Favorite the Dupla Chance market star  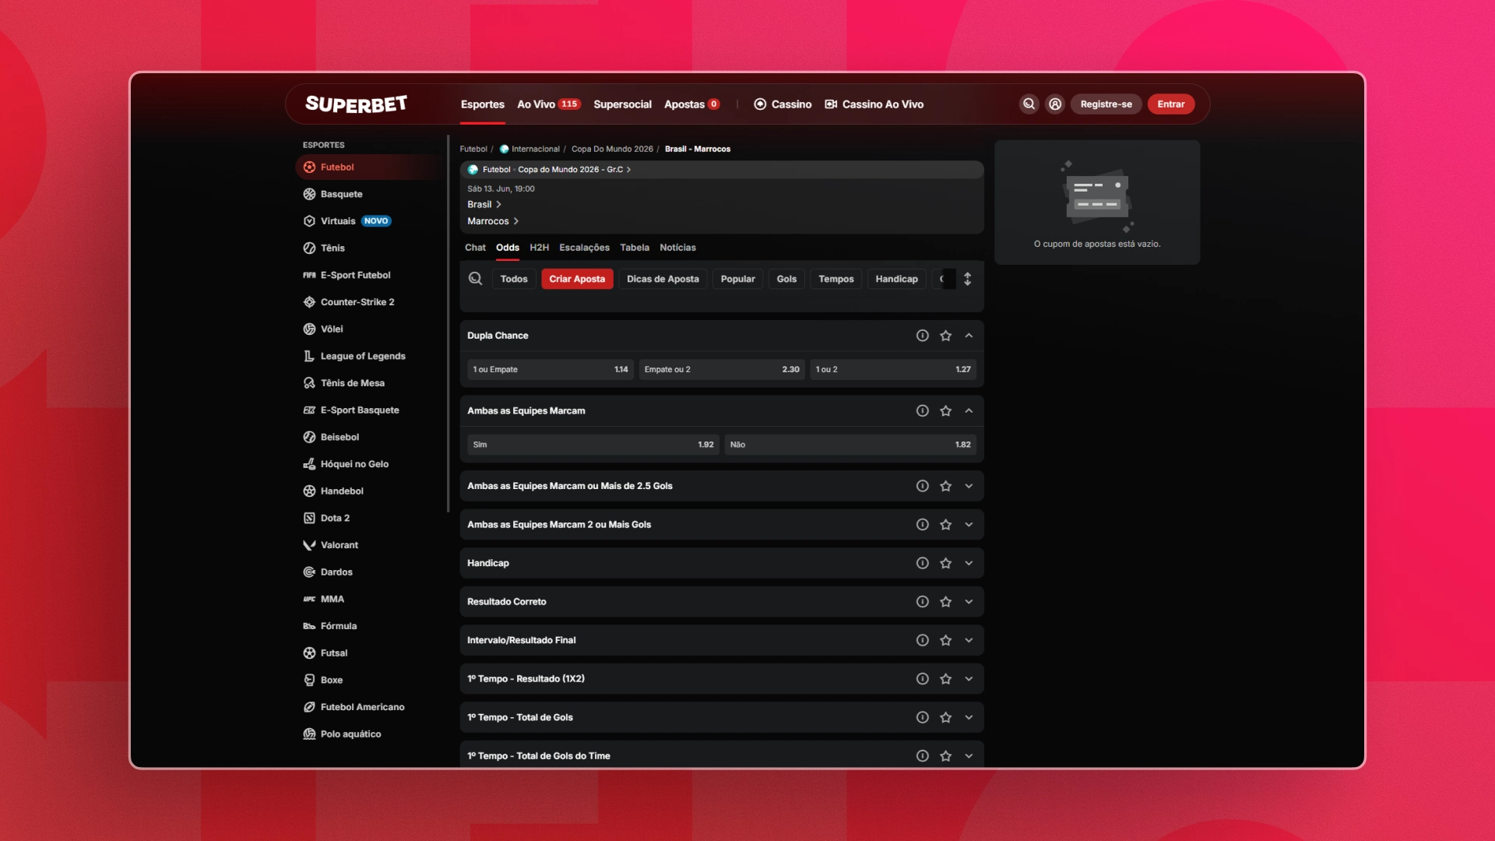[945, 336]
